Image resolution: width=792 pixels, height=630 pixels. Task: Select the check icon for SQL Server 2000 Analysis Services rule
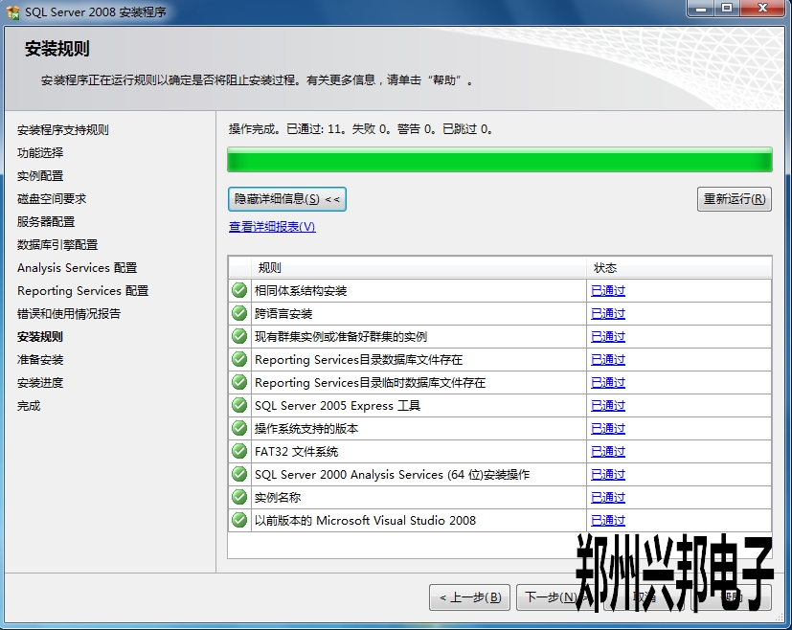(239, 474)
